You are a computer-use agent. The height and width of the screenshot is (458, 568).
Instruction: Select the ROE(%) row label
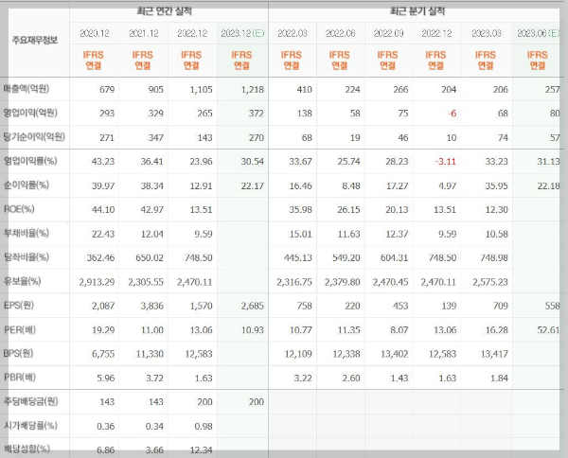click(x=19, y=209)
